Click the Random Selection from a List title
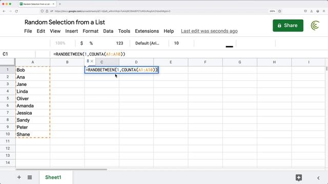 (65, 22)
